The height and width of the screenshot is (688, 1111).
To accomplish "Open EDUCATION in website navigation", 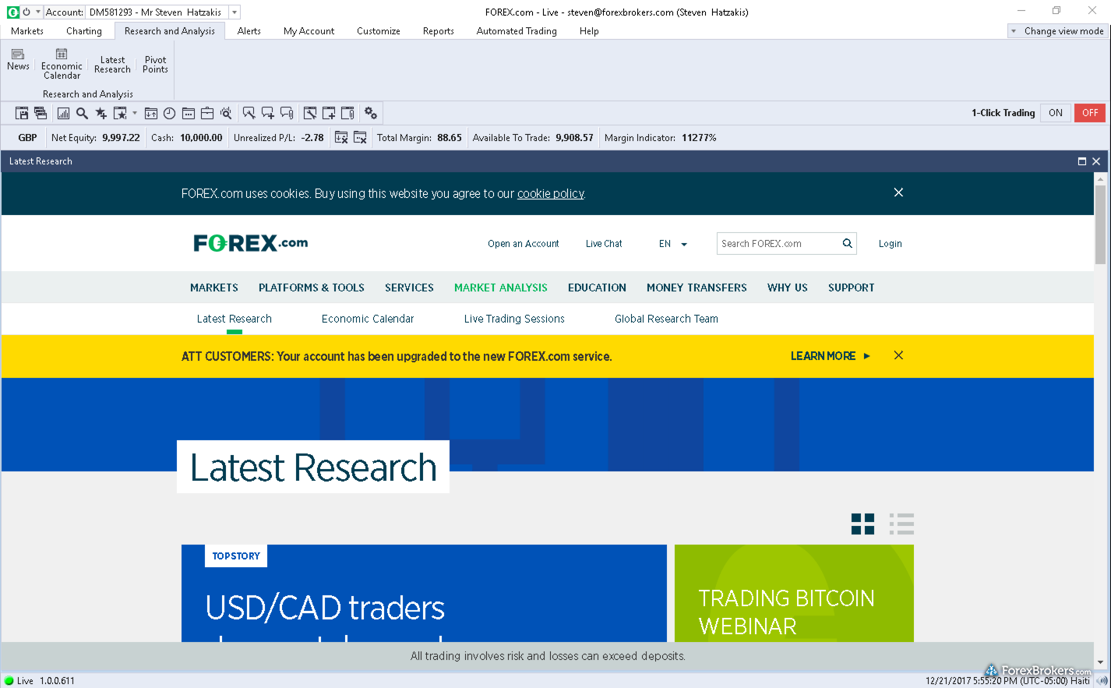I will click(x=597, y=288).
